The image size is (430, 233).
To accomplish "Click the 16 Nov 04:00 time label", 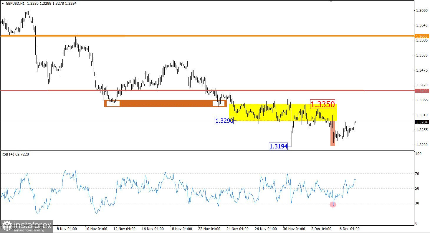I will click(153, 229).
